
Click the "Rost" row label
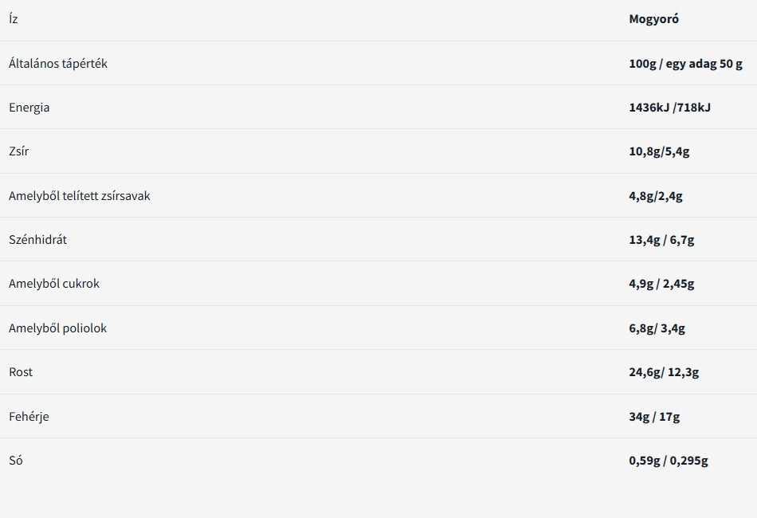pyautogui.click(x=21, y=372)
